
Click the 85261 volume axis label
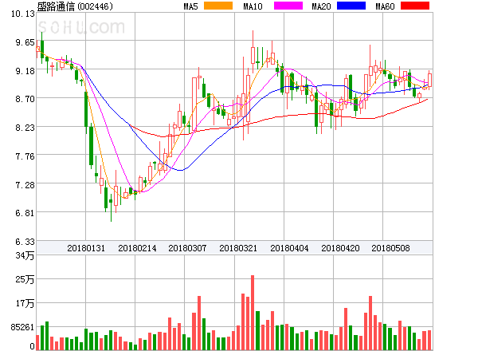click(x=22, y=327)
